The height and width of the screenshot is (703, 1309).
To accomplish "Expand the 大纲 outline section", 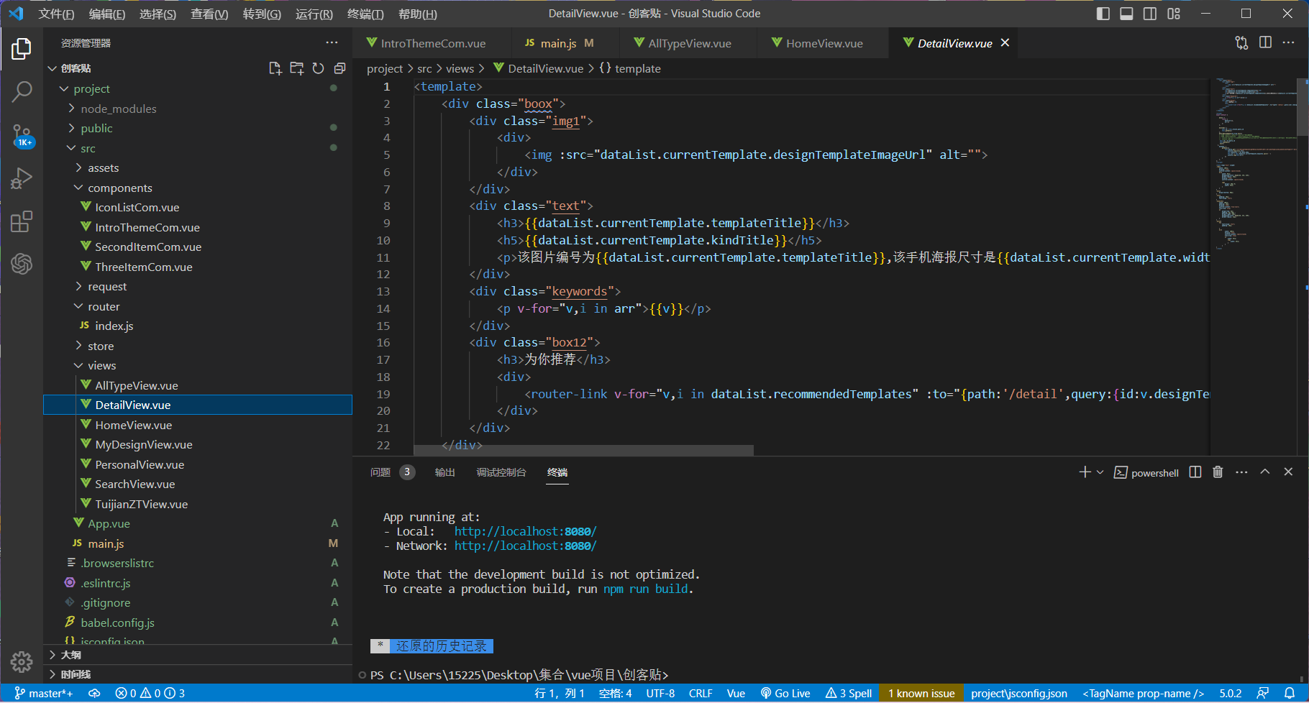I will [x=197, y=655].
